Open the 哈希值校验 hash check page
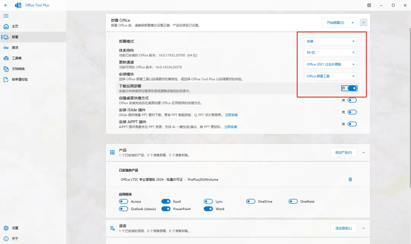The height and width of the screenshot is (244, 411). click(x=33, y=80)
